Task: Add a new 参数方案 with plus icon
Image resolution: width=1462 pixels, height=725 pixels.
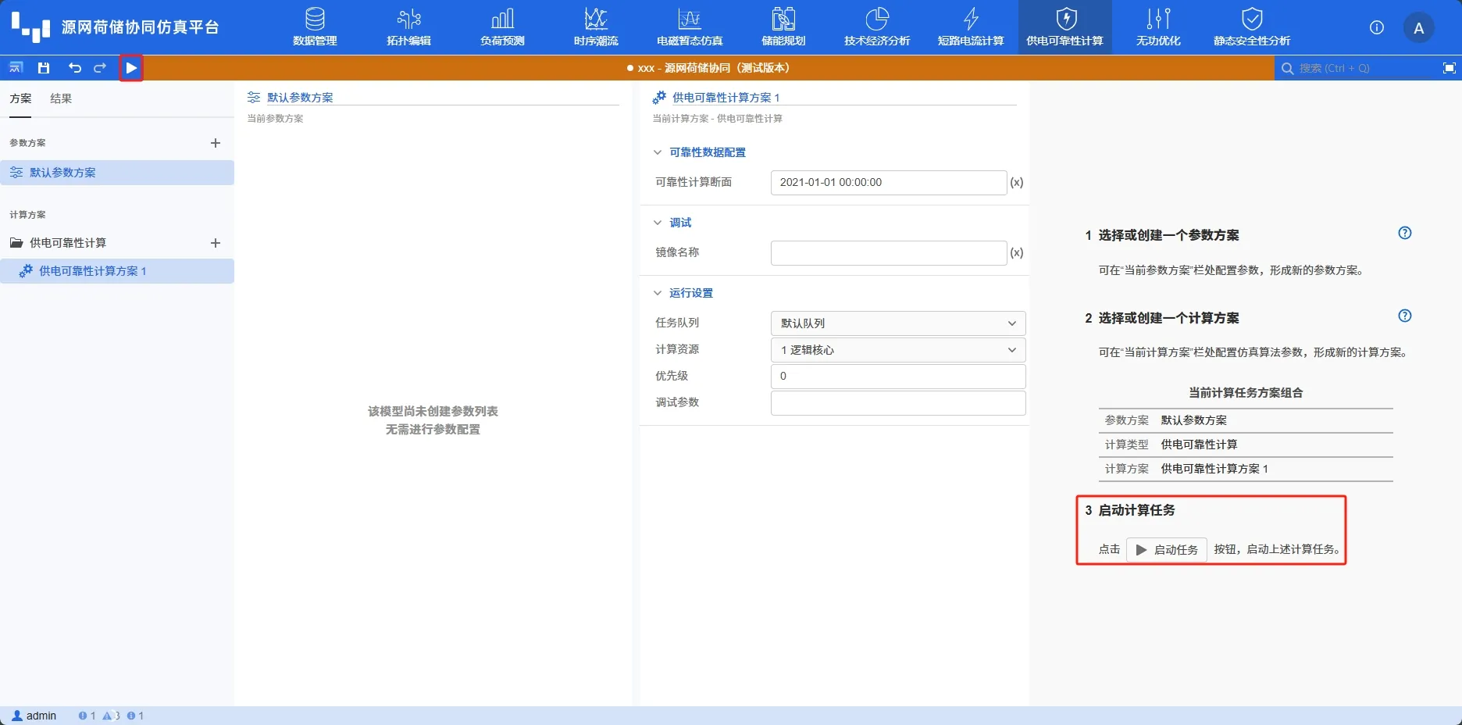Action: coord(216,143)
